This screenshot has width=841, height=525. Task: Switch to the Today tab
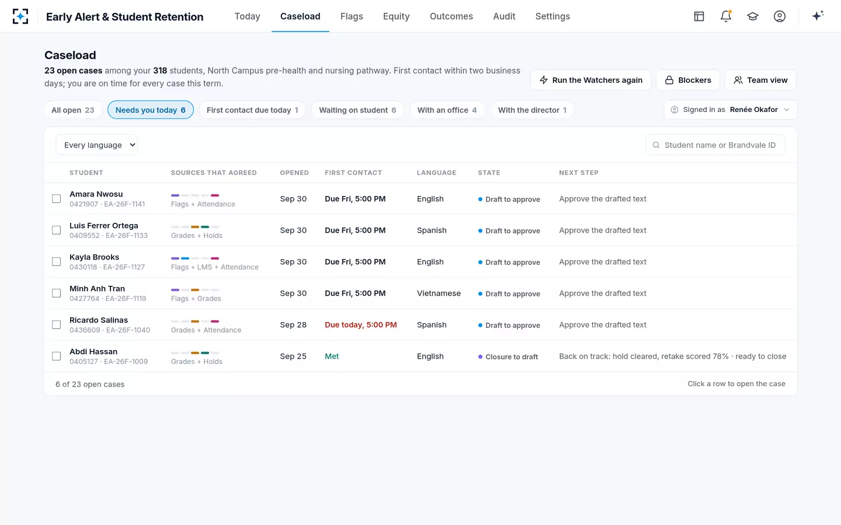pos(247,16)
